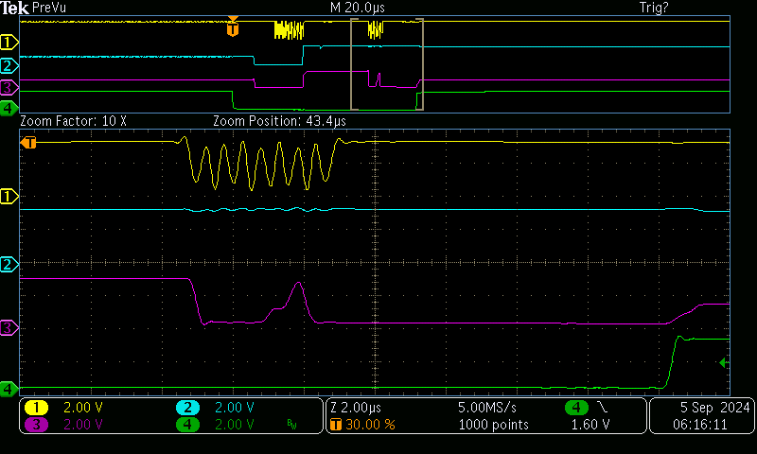Screen dimensions: 757x454
Task: Click the orange T trigger position icon
Action: pos(336,425)
